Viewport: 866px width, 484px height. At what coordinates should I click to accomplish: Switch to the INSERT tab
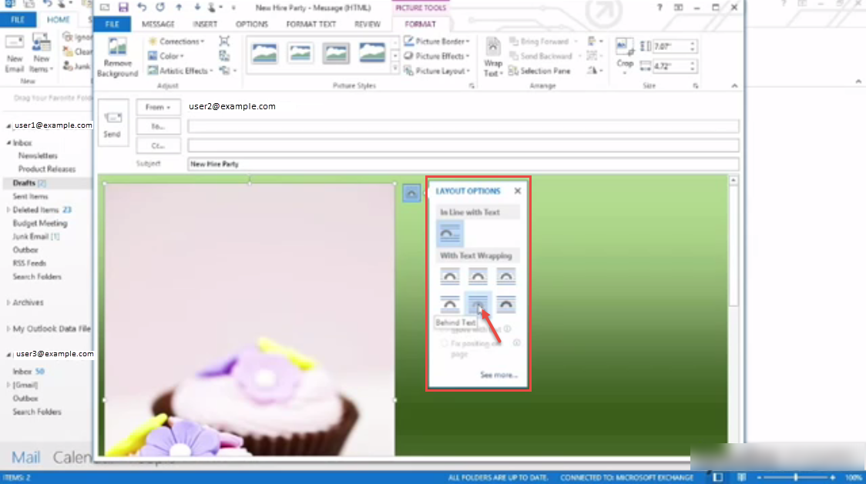pos(205,25)
